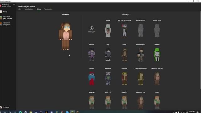Select the Yoda skin thumbnail
The height and width of the screenshot is (113, 201).
coord(108,31)
